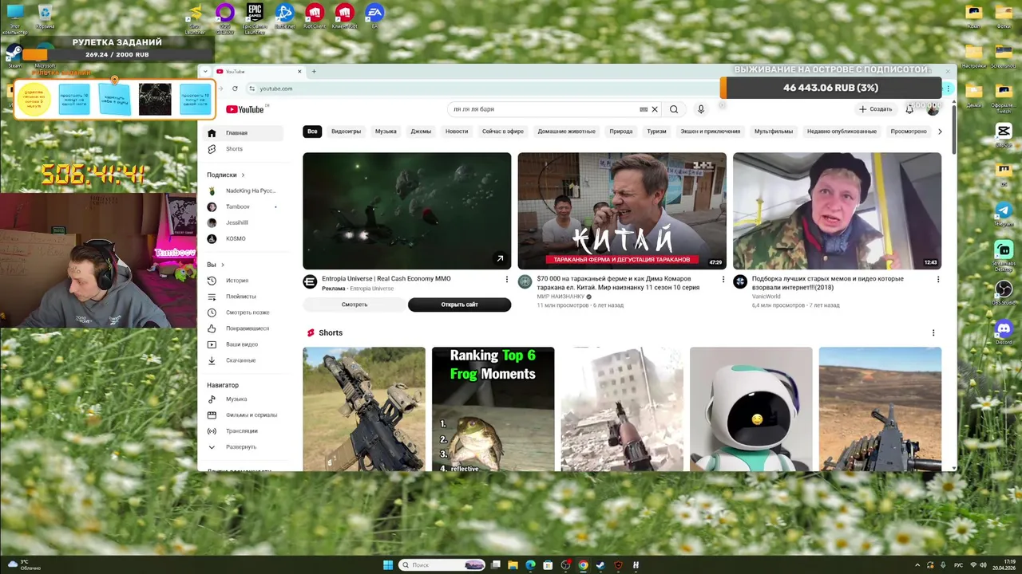Select the Природа filter chip

[620, 132]
